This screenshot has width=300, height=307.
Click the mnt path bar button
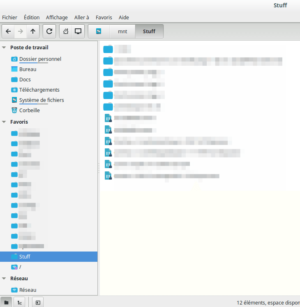[122, 31]
